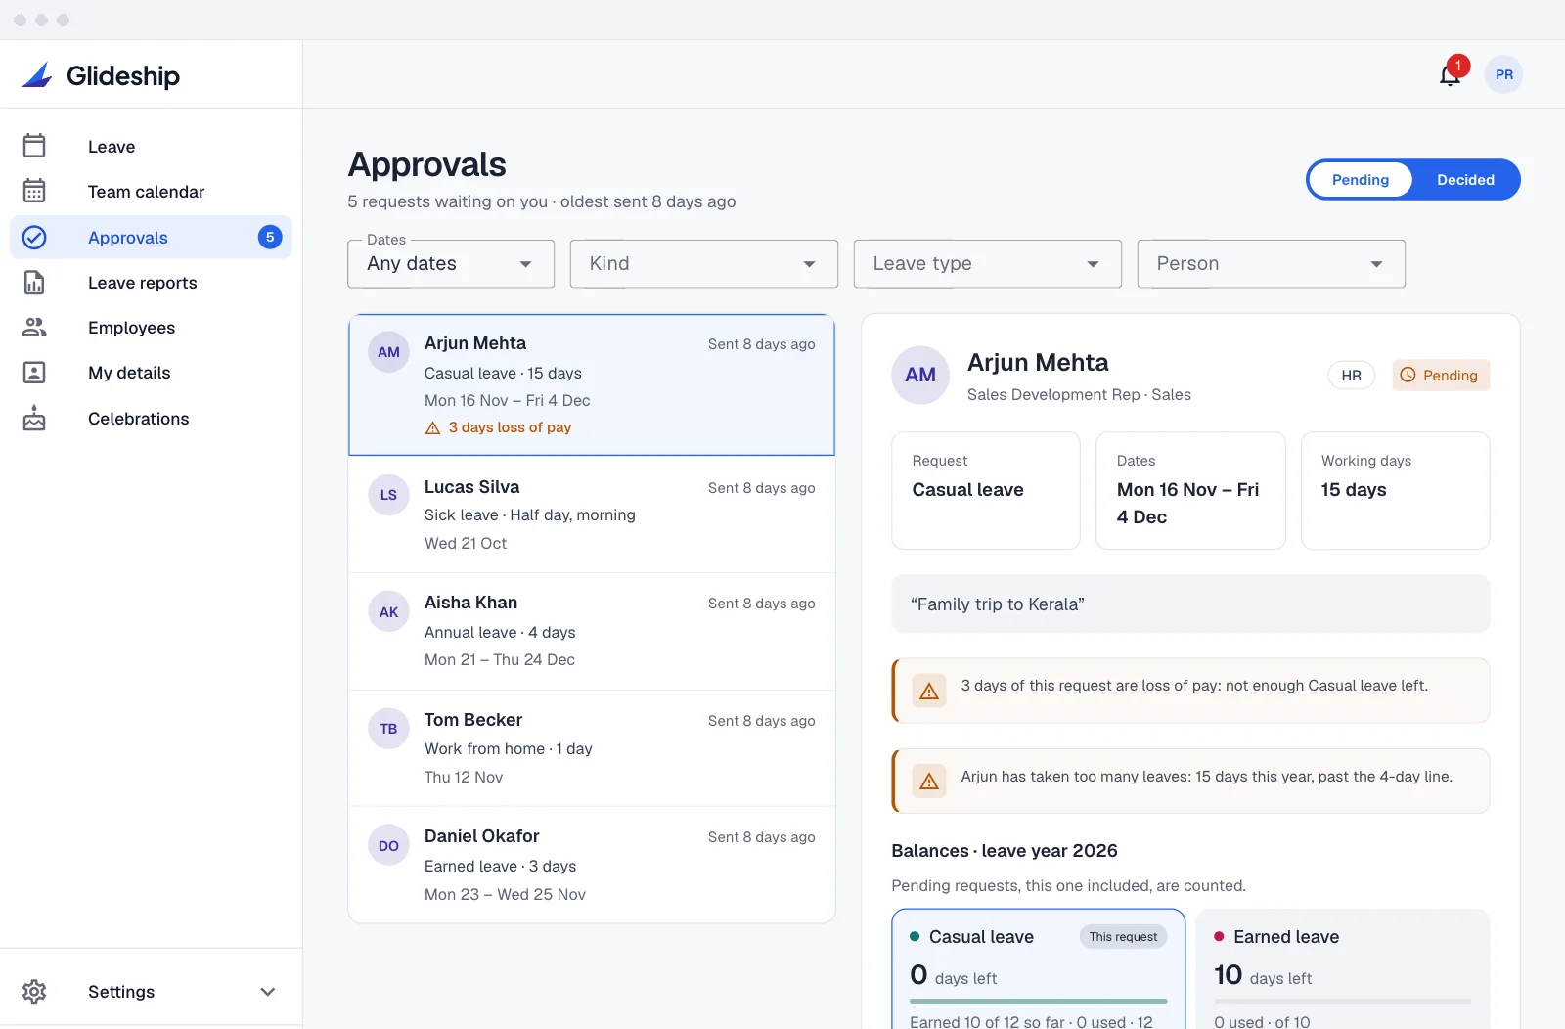Click the loss of pay warning triangle in list
The image size is (1565, 1029).
(x=432, y=427)
